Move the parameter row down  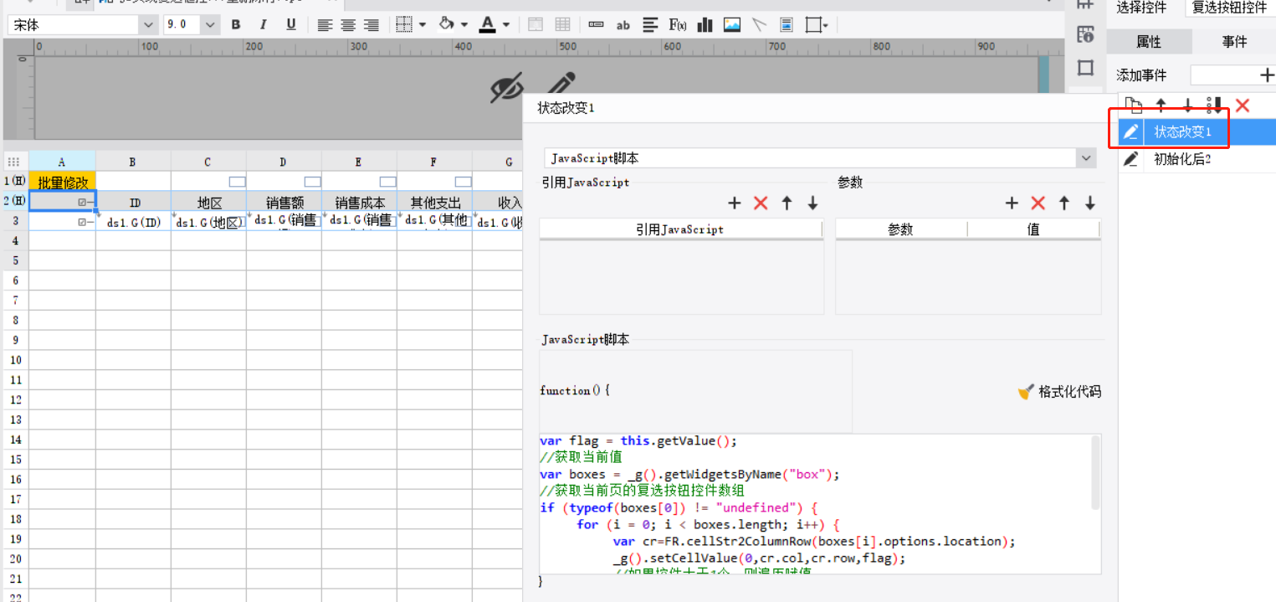1090,203
